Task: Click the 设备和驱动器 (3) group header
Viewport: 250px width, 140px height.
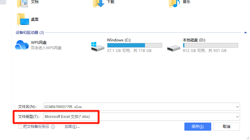Action: 30,33
